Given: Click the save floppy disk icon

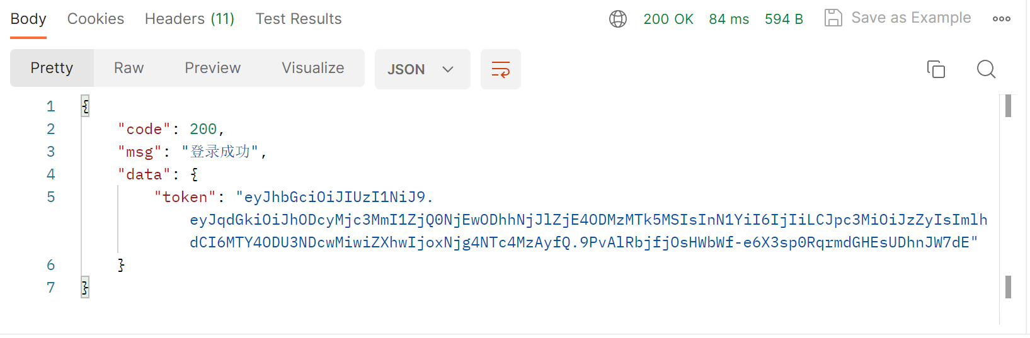Looking at the screenshot, I should pos(833,18).
